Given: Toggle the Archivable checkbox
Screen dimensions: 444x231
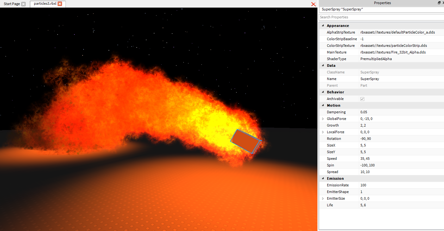Looking at the screenshot, I should pos(362,99).
